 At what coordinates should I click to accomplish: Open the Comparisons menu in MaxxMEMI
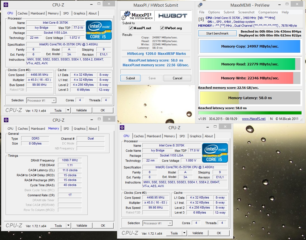coord(268,12)
